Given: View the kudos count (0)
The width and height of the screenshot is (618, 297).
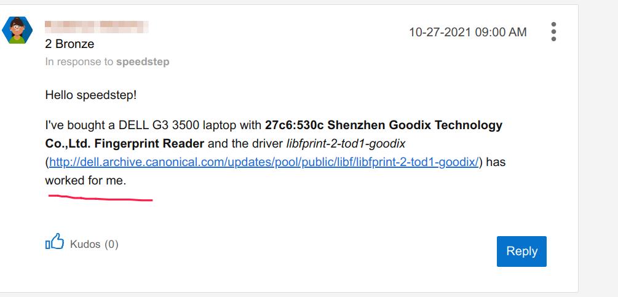Looking at the screenshot, I should click(x=111, y=244).
